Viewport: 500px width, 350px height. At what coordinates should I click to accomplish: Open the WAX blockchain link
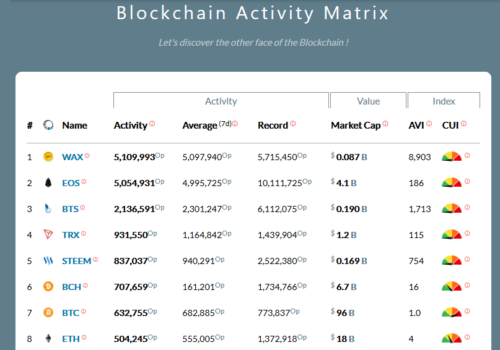click(x=72, y=157)
